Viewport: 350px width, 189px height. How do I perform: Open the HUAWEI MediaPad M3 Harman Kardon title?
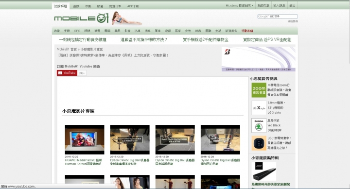pos(84,162)
